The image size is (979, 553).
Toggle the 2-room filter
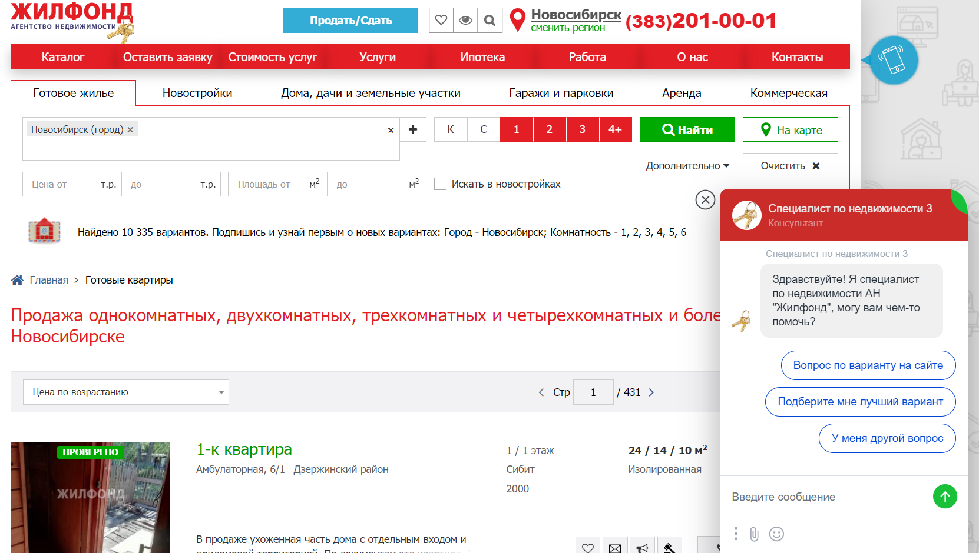pos(550,129)
